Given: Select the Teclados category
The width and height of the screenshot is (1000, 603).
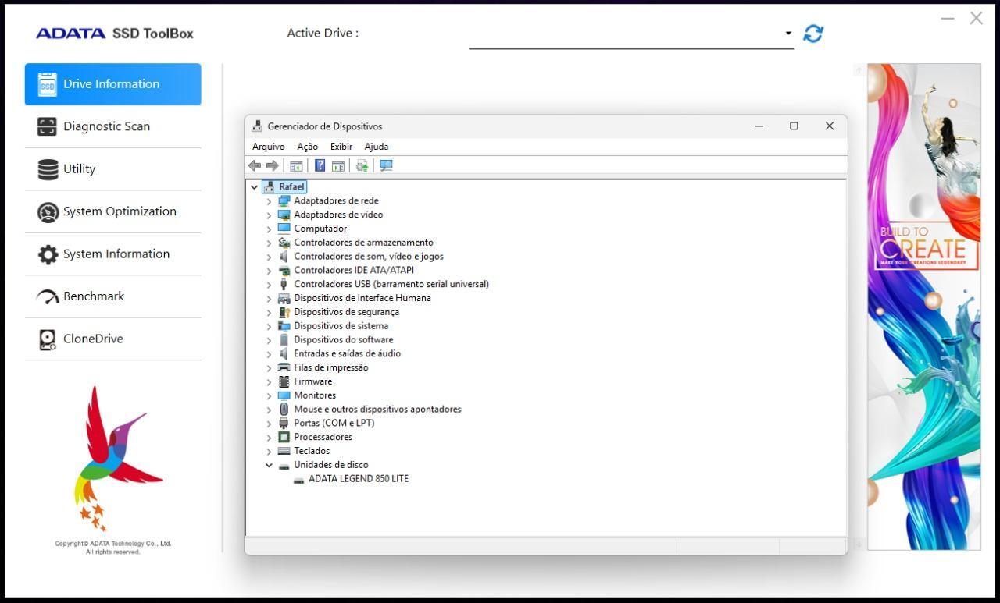Looking at the screenshot, I should [x=312, y=451].
